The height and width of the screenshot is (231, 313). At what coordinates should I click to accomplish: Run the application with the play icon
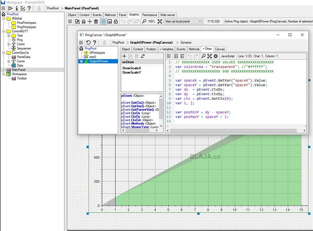[10, 8]
